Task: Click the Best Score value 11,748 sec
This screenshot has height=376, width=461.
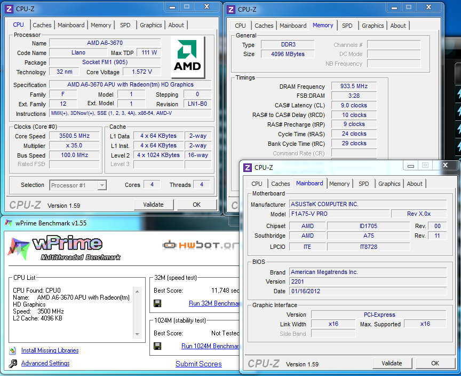Action: 225,291
